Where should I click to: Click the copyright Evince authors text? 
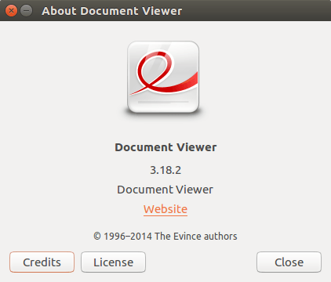pos(165,236)
